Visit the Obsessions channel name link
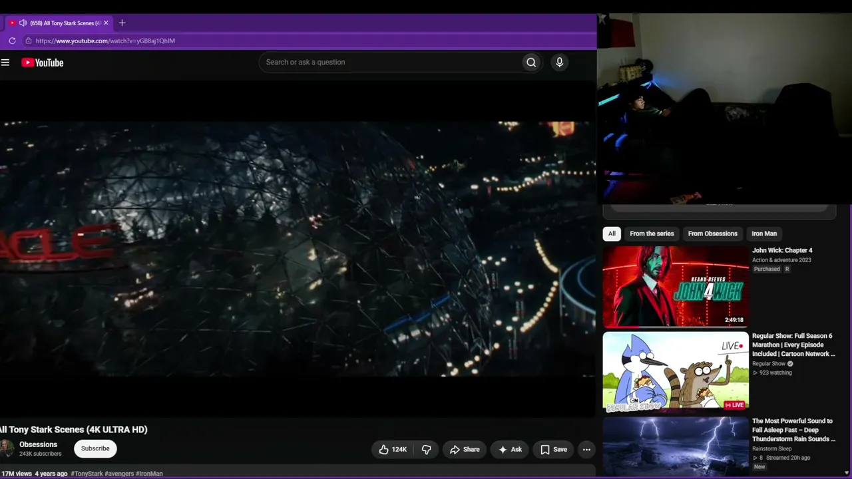This screenshot has width=852, height=479. (38, 444)
